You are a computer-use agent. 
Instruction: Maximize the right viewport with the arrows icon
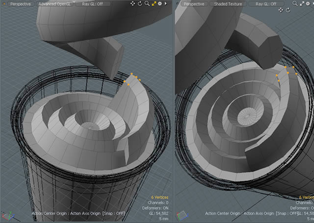(302, 3)
